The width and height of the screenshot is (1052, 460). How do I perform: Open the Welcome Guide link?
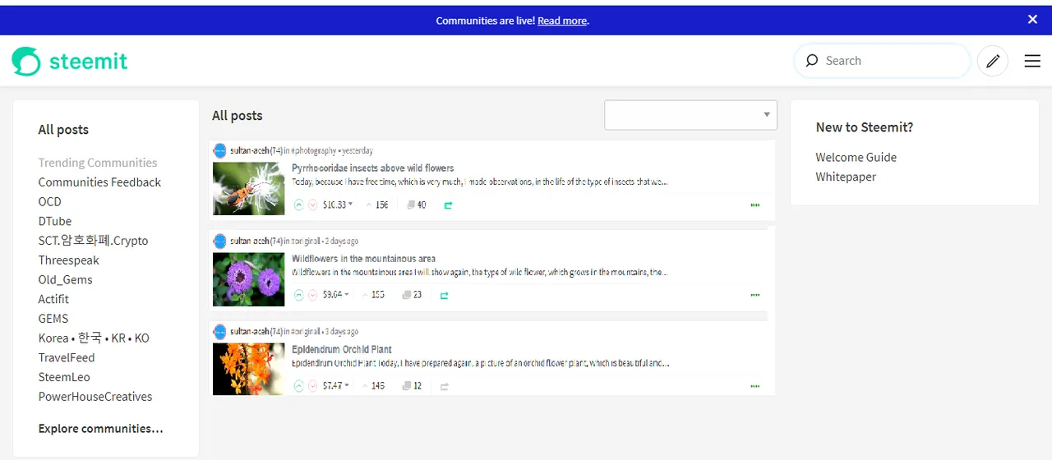click(x=856, y=157)
